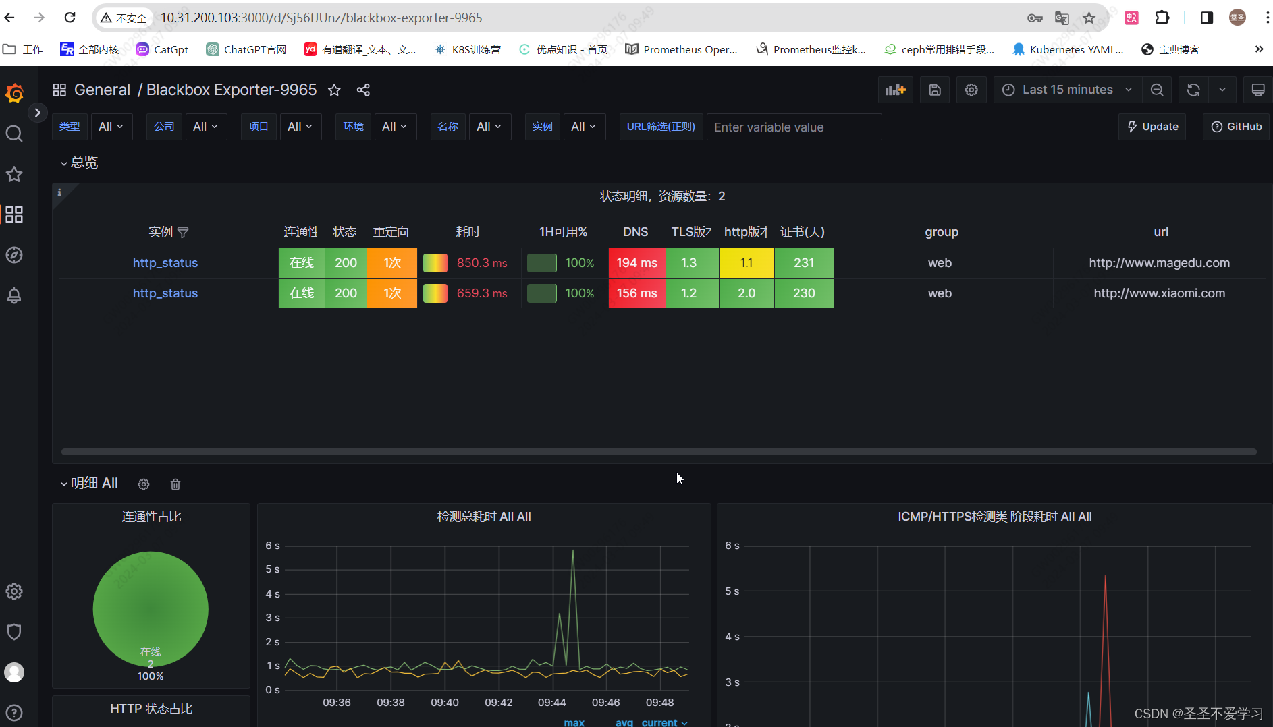Focus the URL筛选 variable value input

[x=794, y=127]
